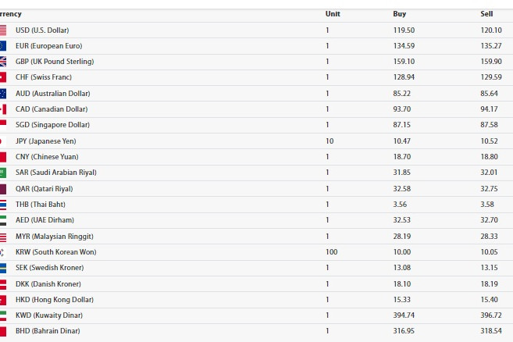Click the Swedish flag beside SEK
The width and height of the screenshot is (513, 342).
tap(3, 268)
